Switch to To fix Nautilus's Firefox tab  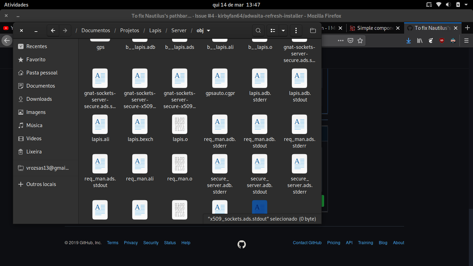point(432,28)
